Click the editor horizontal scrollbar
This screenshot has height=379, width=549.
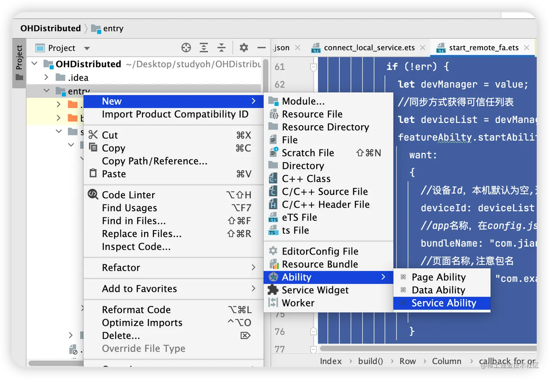[428, 349]
